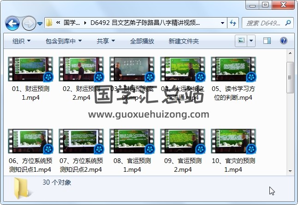Viewport: 298px width, 205px height.
Task: Click the folder icon in address bar
Action: [49, 23]
